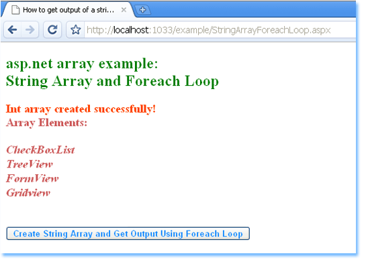This screenshot has height=260, width=366.
Task: Open a new tab with plus button
Action: pyautogui.click(x=142, y=10)
